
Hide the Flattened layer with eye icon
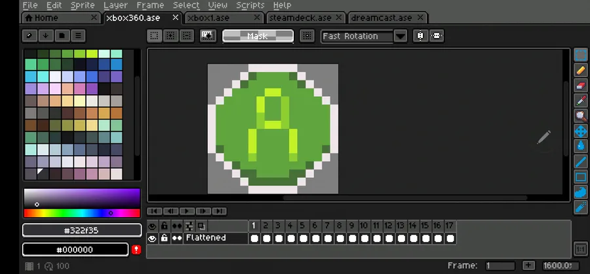(152, 238)
